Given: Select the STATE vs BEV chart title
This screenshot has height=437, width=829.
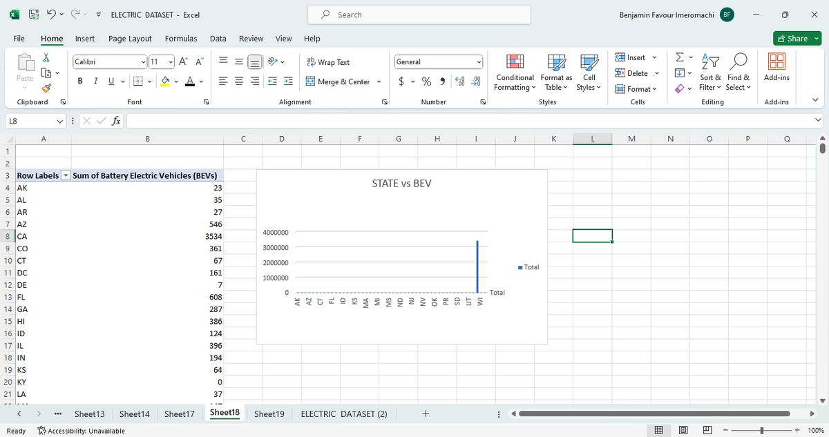Looking at the screenshot, I should click(401, 184).
